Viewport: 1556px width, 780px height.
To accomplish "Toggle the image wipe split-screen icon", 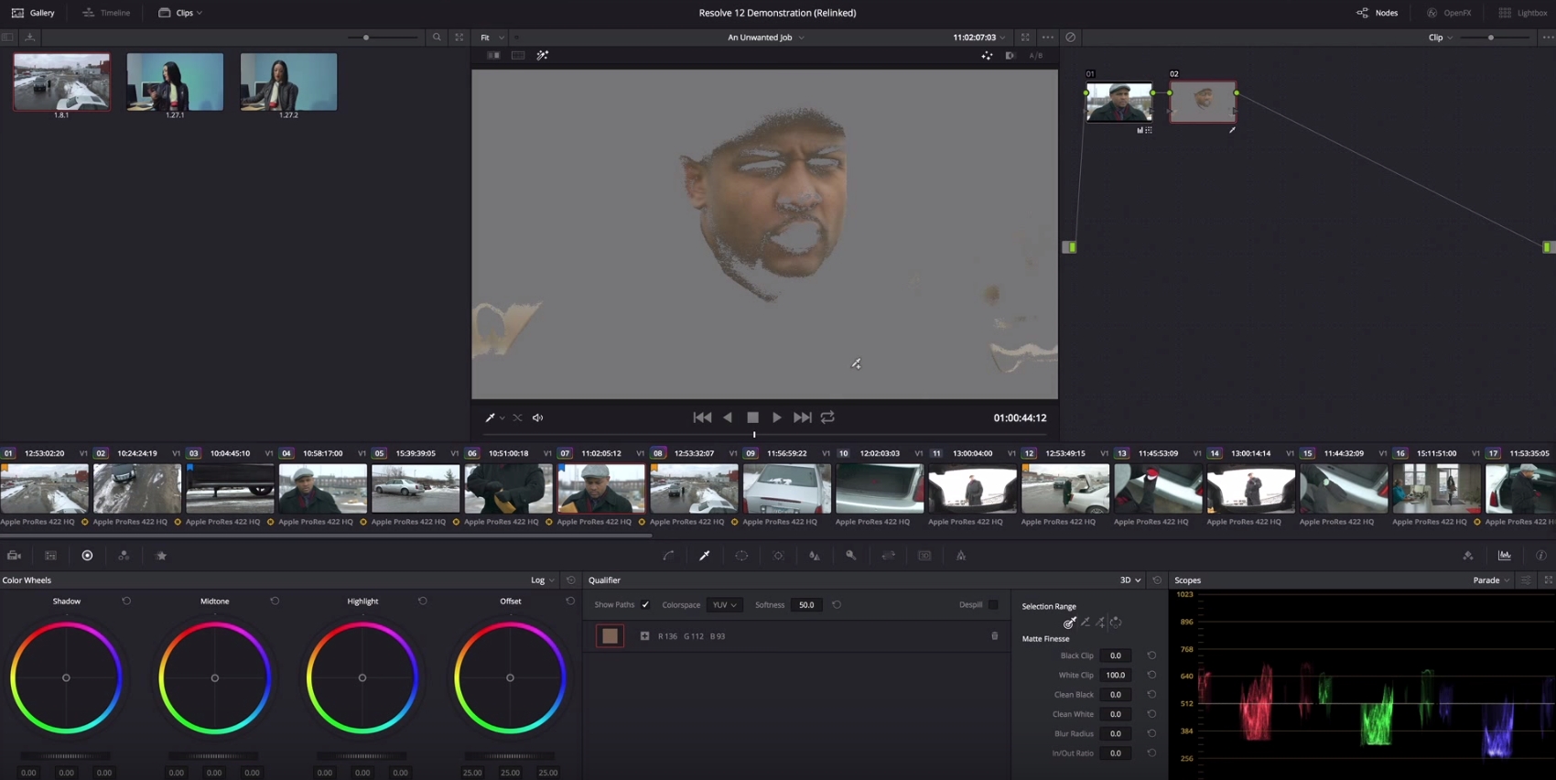I will pyautogui.click(x=493, y=56).
